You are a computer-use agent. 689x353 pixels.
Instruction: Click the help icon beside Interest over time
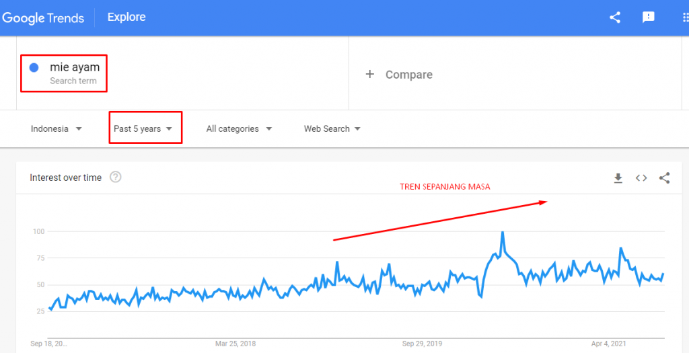point(116,178)
